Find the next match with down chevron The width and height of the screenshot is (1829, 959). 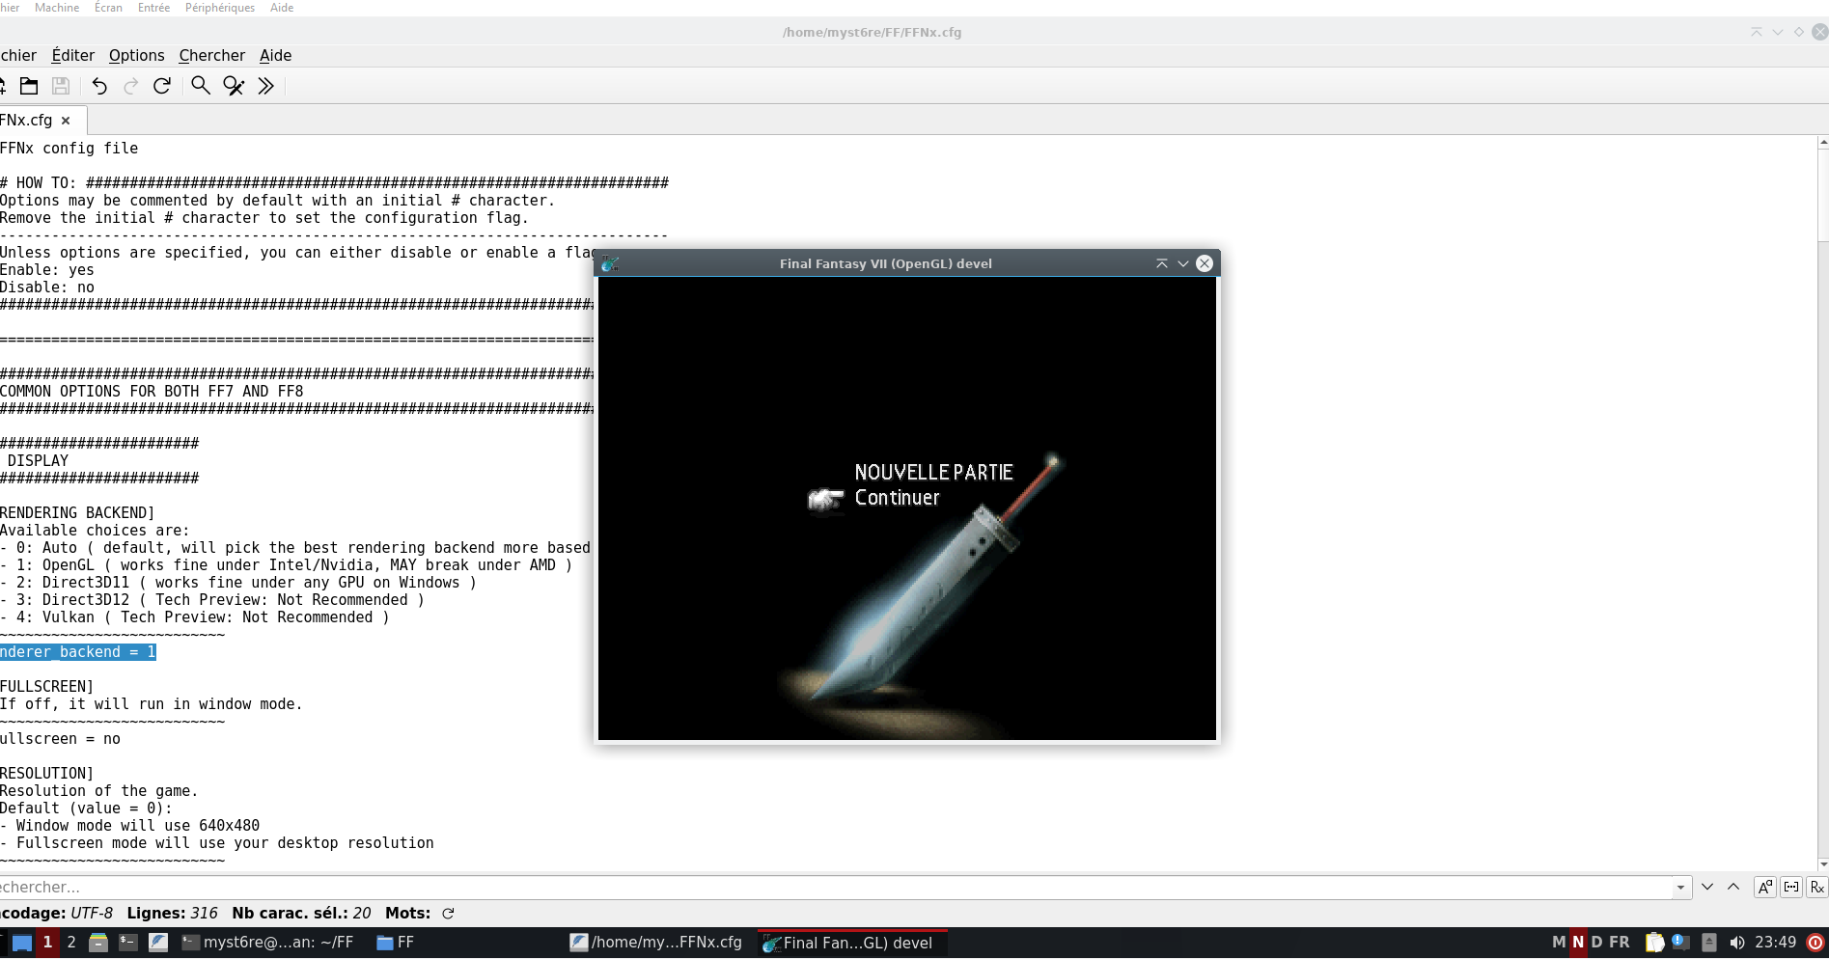coord(1707,888)
